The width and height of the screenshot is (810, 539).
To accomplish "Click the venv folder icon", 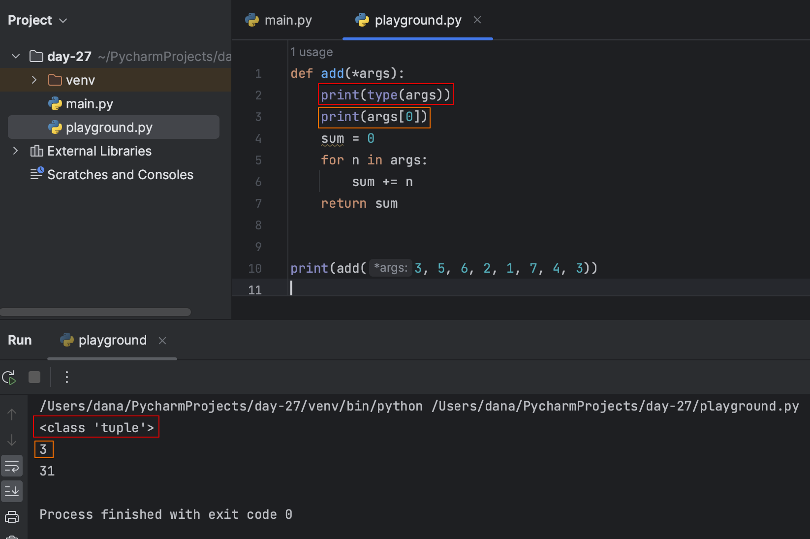I will 55,80.
